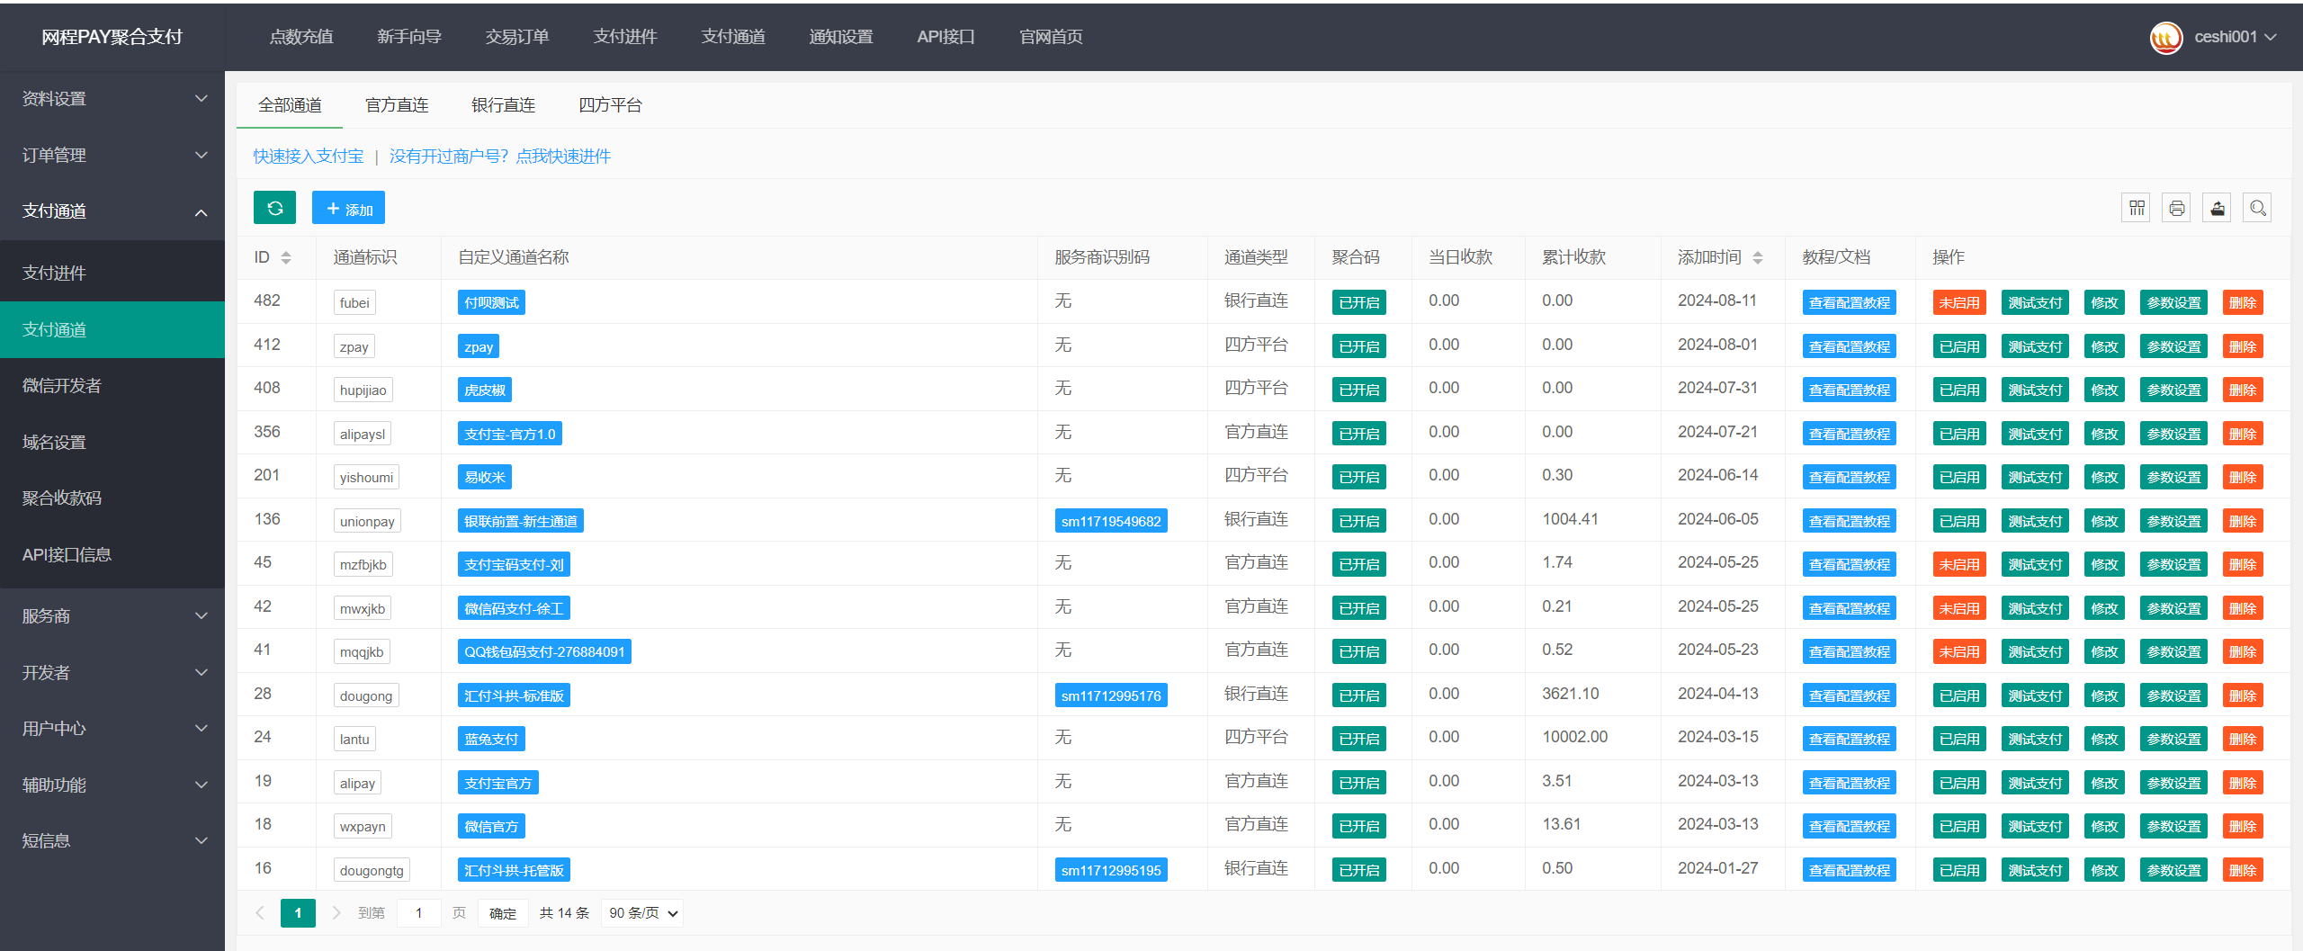This screenshot has width=2303, height=951.
Task: Open the search icon above the table
Action: [x=2257, y=207]
